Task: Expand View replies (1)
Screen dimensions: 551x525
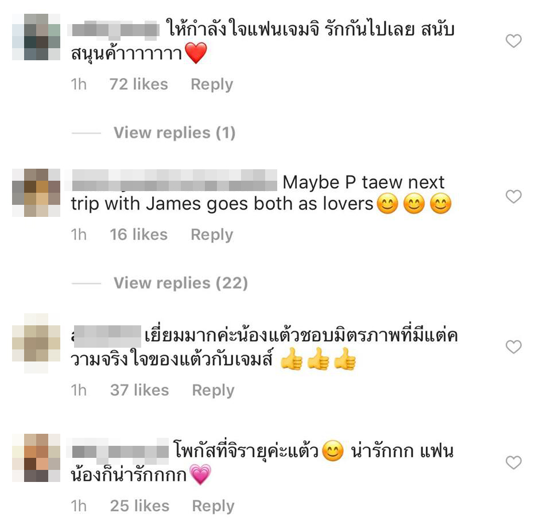Action: coord(174,133)
